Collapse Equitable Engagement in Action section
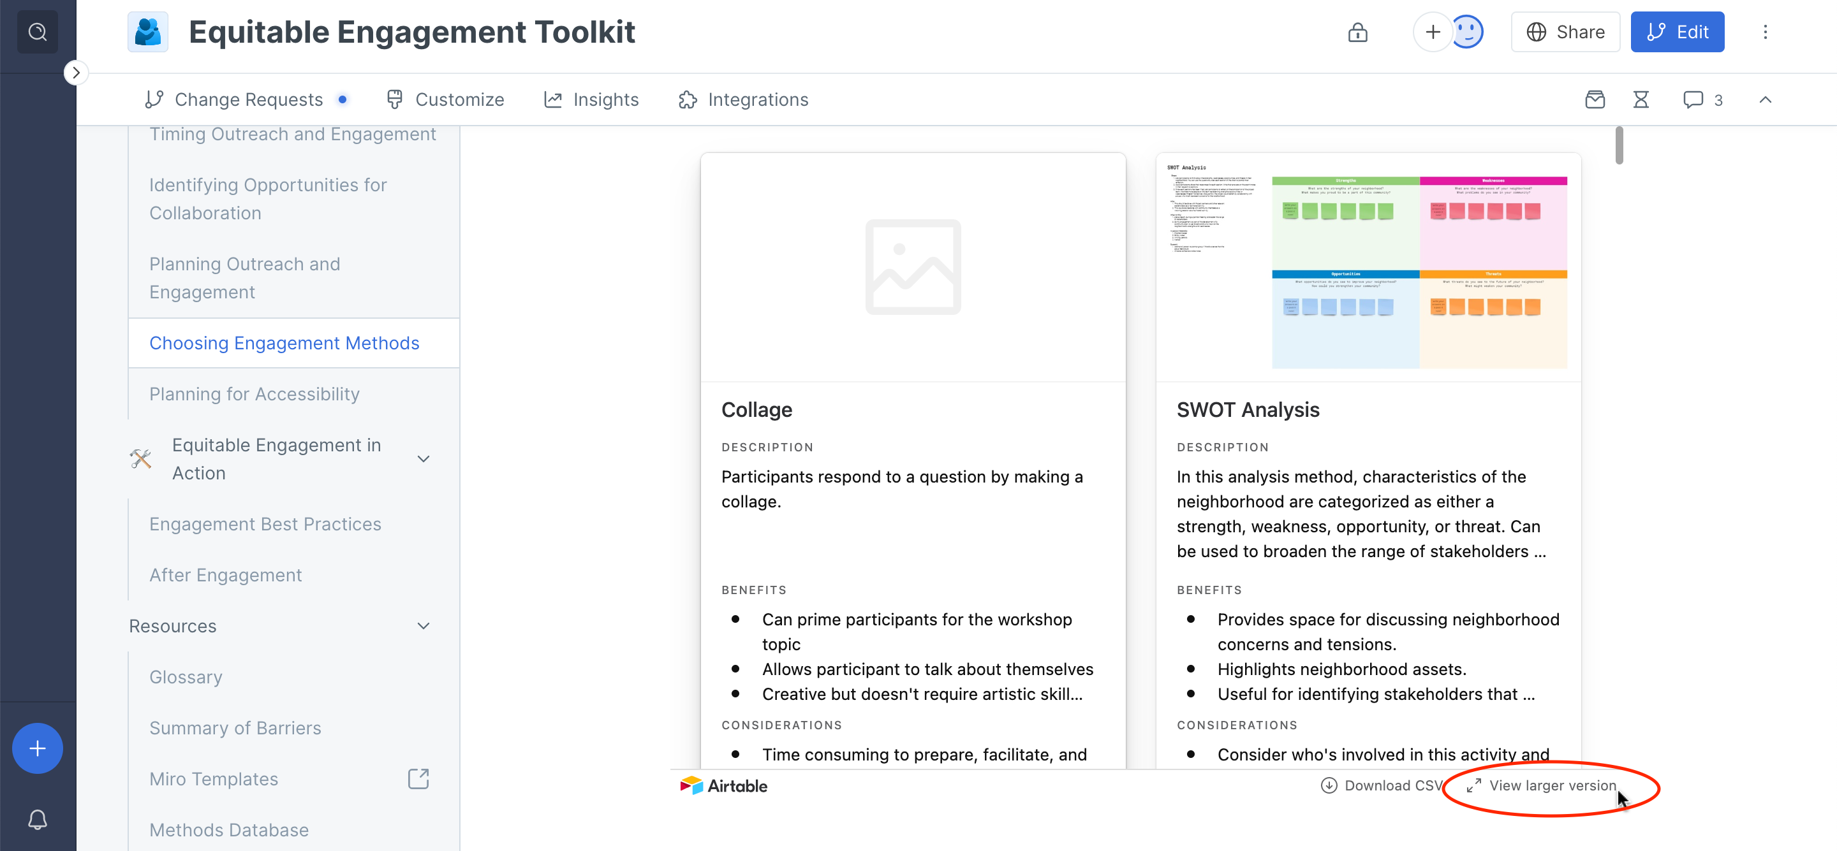1837x851 pixels. (423, 459)
